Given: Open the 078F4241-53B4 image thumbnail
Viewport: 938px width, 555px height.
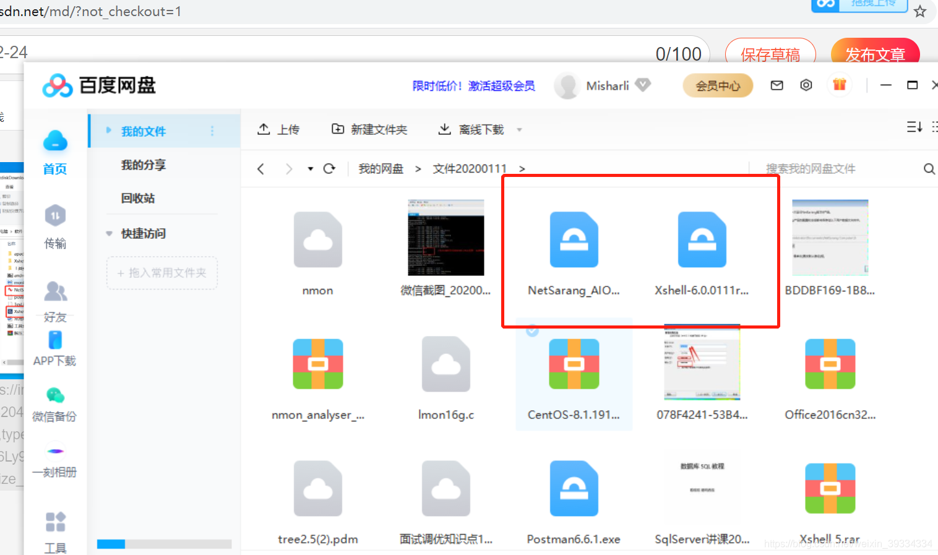Looking at the screenshot, I should (x=702, y=362).
